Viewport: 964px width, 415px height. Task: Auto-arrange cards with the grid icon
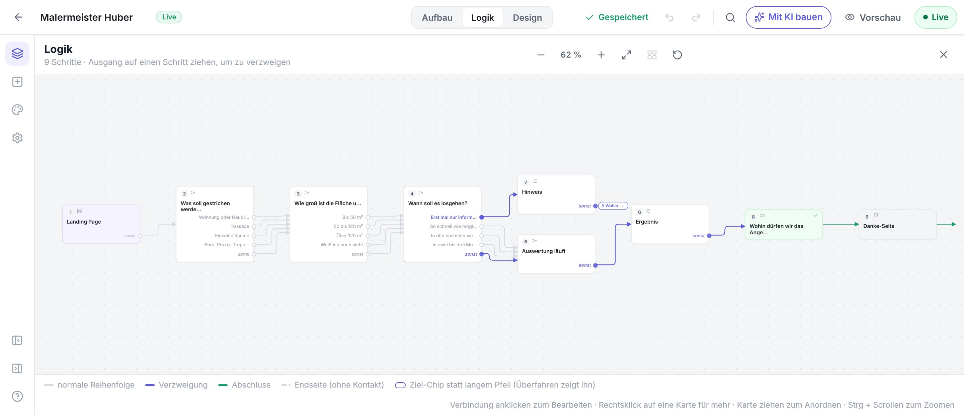pos(652,55)
